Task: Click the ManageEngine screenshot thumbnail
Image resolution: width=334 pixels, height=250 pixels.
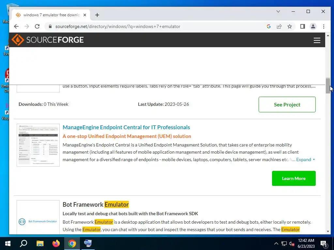Action: tap(38, 145)
